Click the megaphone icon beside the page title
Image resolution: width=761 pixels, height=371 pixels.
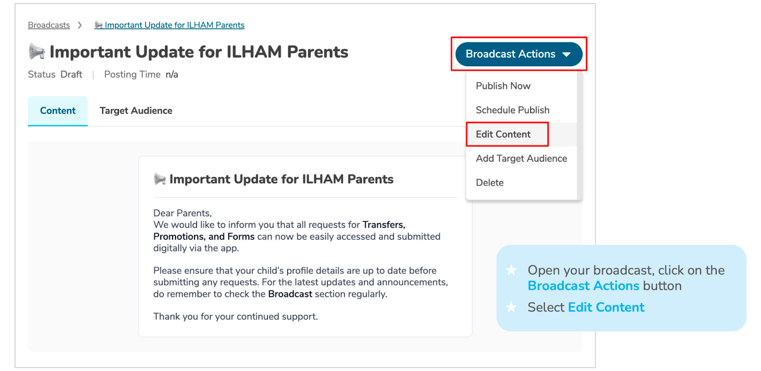37,51
